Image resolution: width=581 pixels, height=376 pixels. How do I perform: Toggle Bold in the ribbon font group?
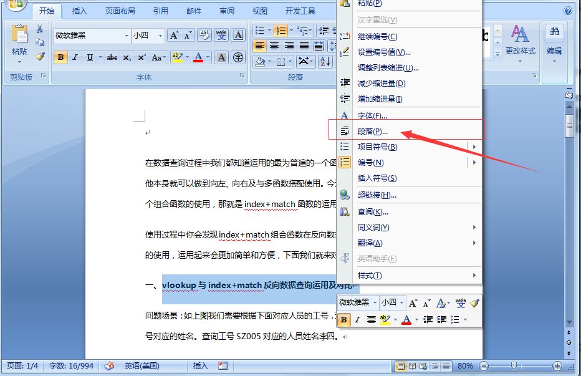click(x=60, y=57)
